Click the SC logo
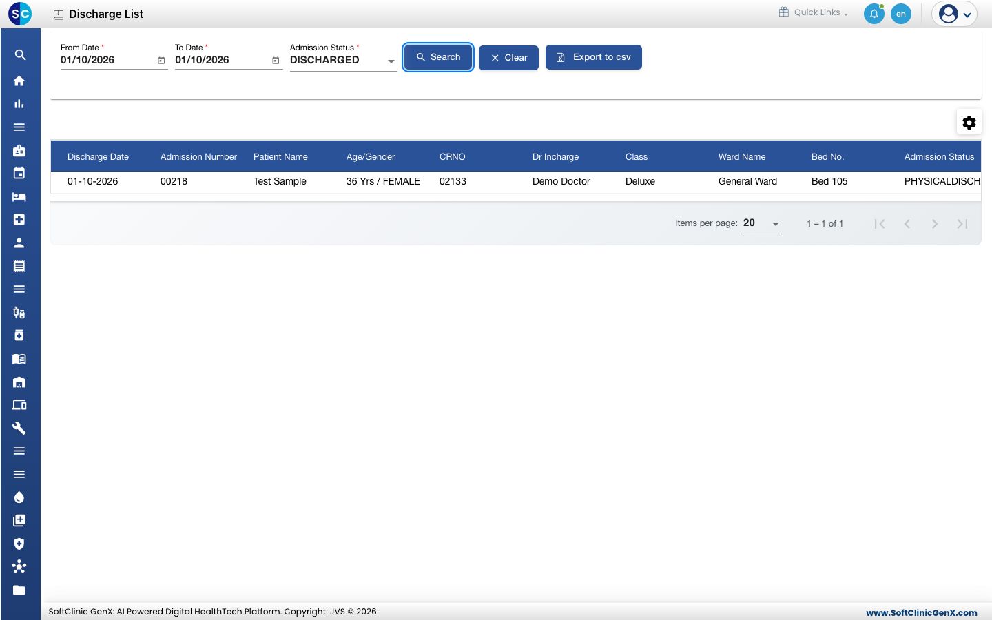This screenshot has width=992, height=620. 20,13
